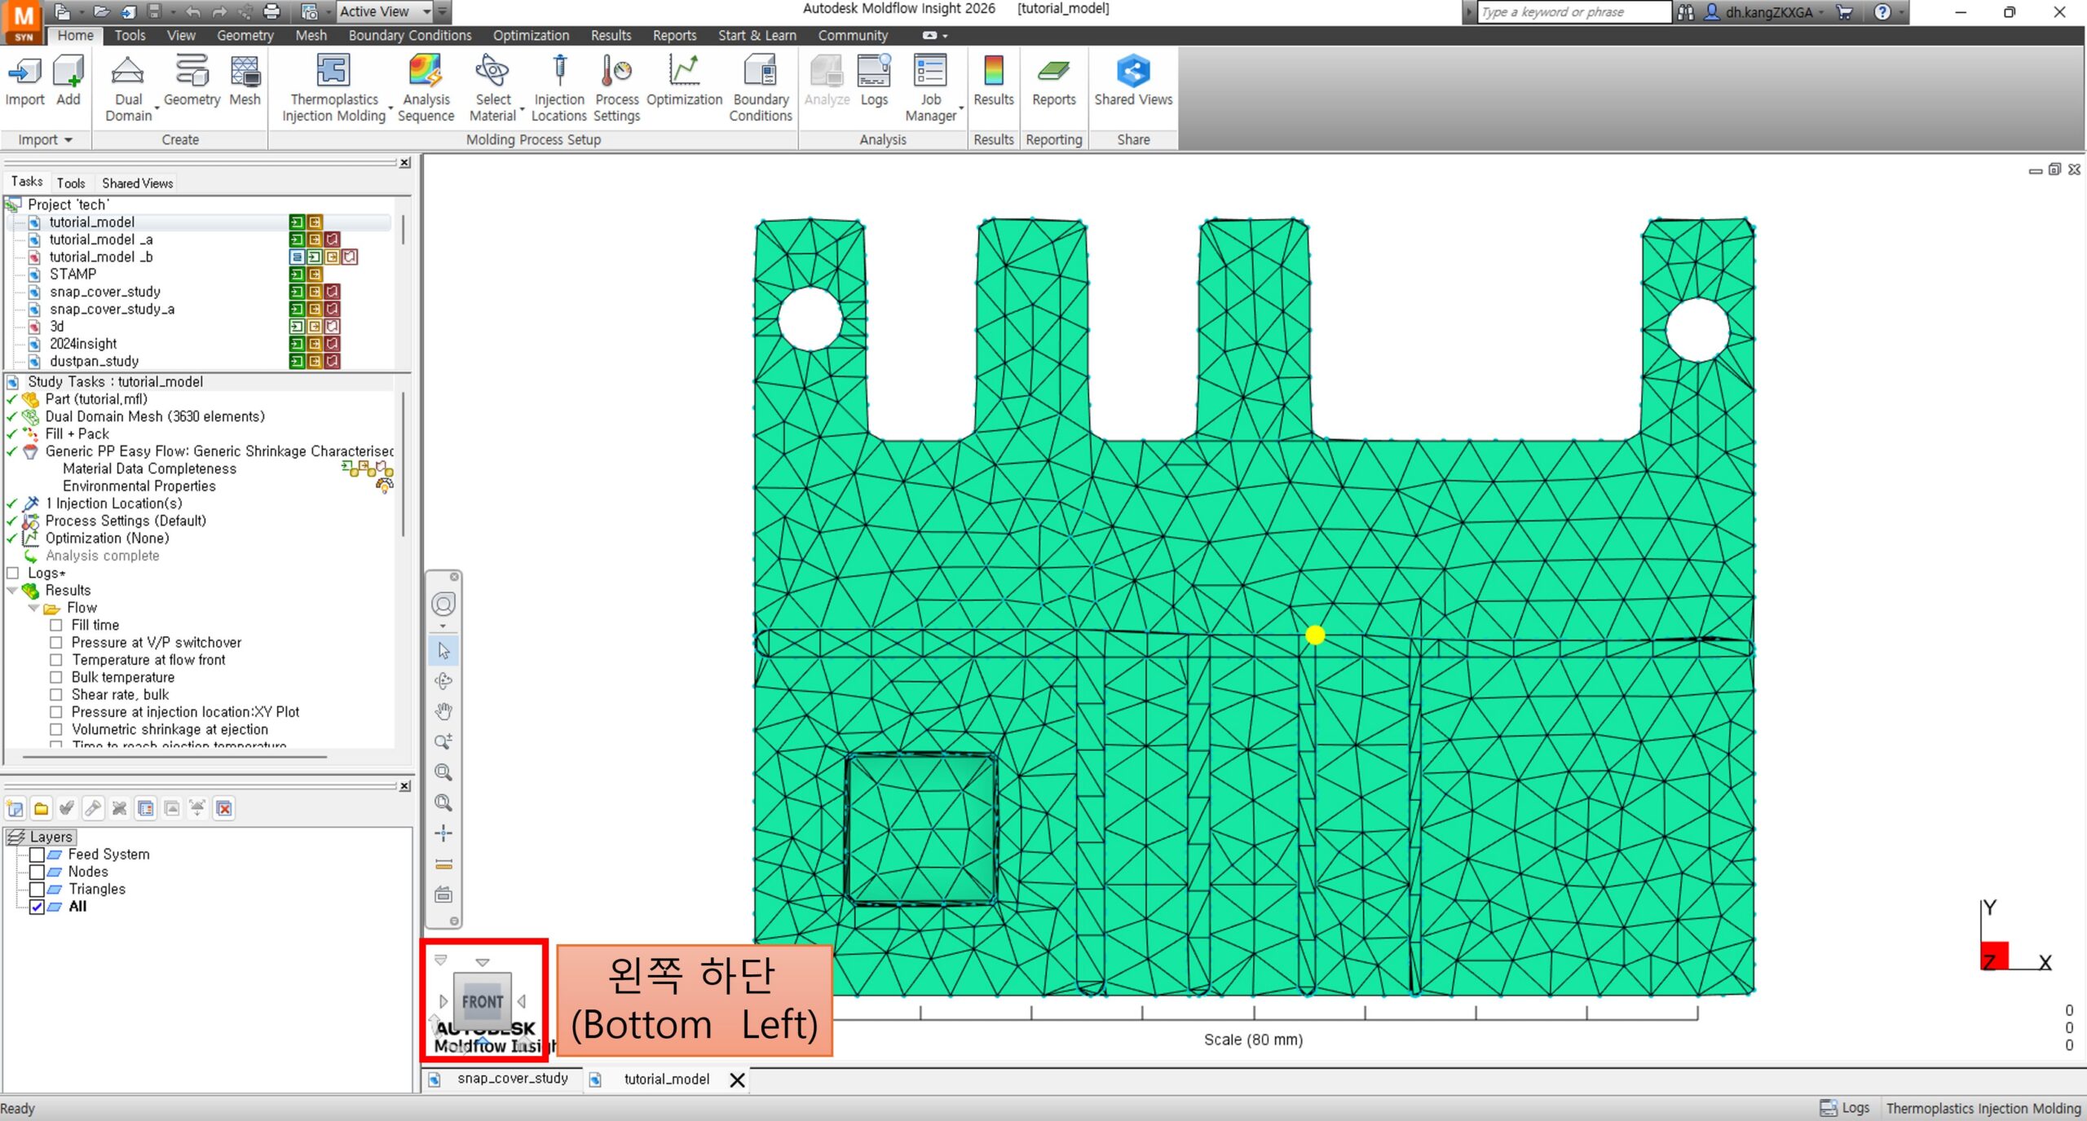
Task: Switch to the Boundary Conditions ribbon tab
Action: [x=410, y=36]
